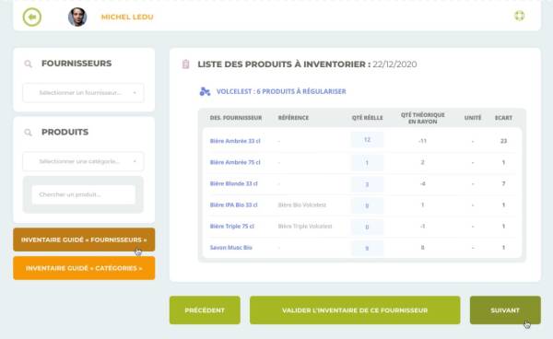
Task: Click the search icon beside Fournisseurs
Action: [29, 64]
